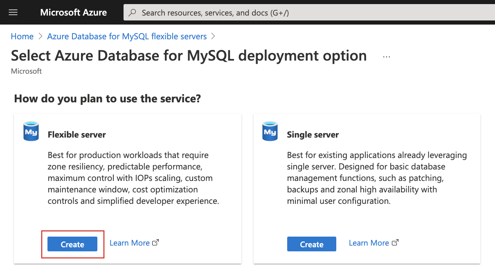Create a Flexible server deployment
Screen dimensions: 495x280
(x=72, y=244)
